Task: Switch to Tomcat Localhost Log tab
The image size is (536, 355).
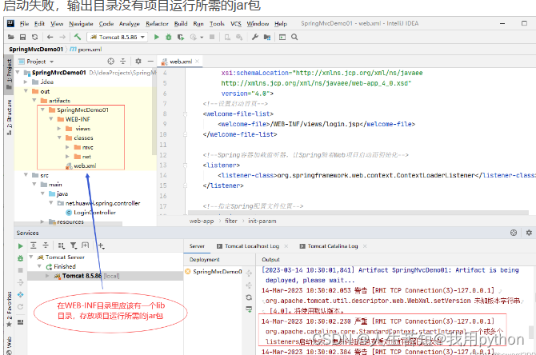Action: (252, 246)
